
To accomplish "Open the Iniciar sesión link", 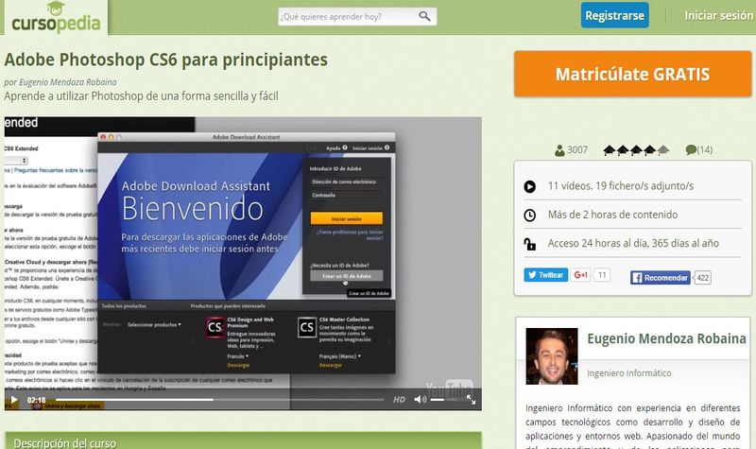I will point(718,15).
